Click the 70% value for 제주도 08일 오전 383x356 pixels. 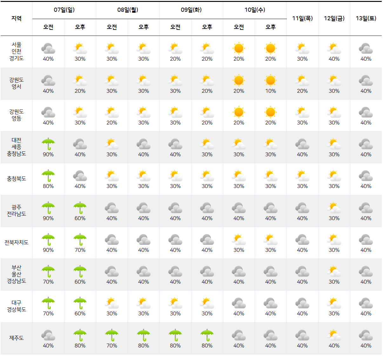tap(112, 346)
